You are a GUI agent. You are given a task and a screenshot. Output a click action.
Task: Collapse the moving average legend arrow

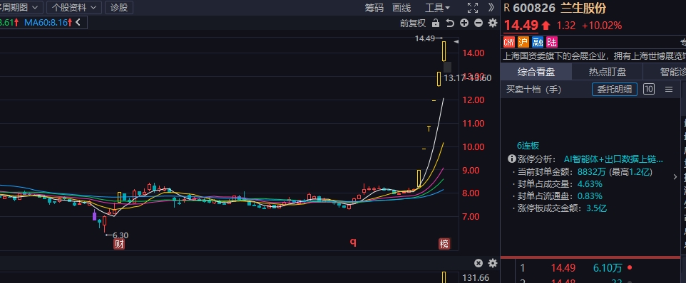78,22
